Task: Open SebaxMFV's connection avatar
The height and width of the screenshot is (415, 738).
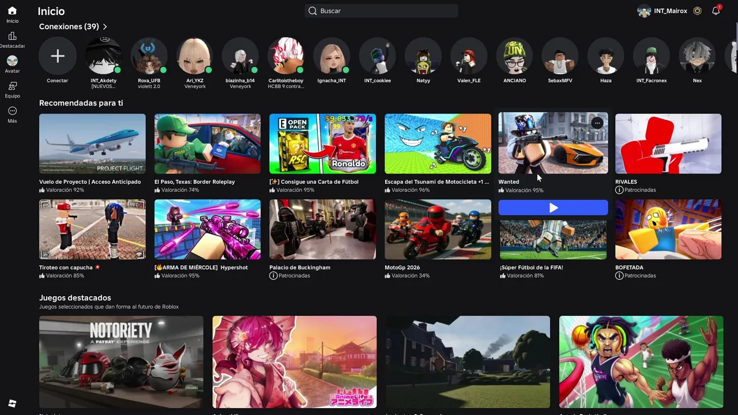Action: coord(560,56)
